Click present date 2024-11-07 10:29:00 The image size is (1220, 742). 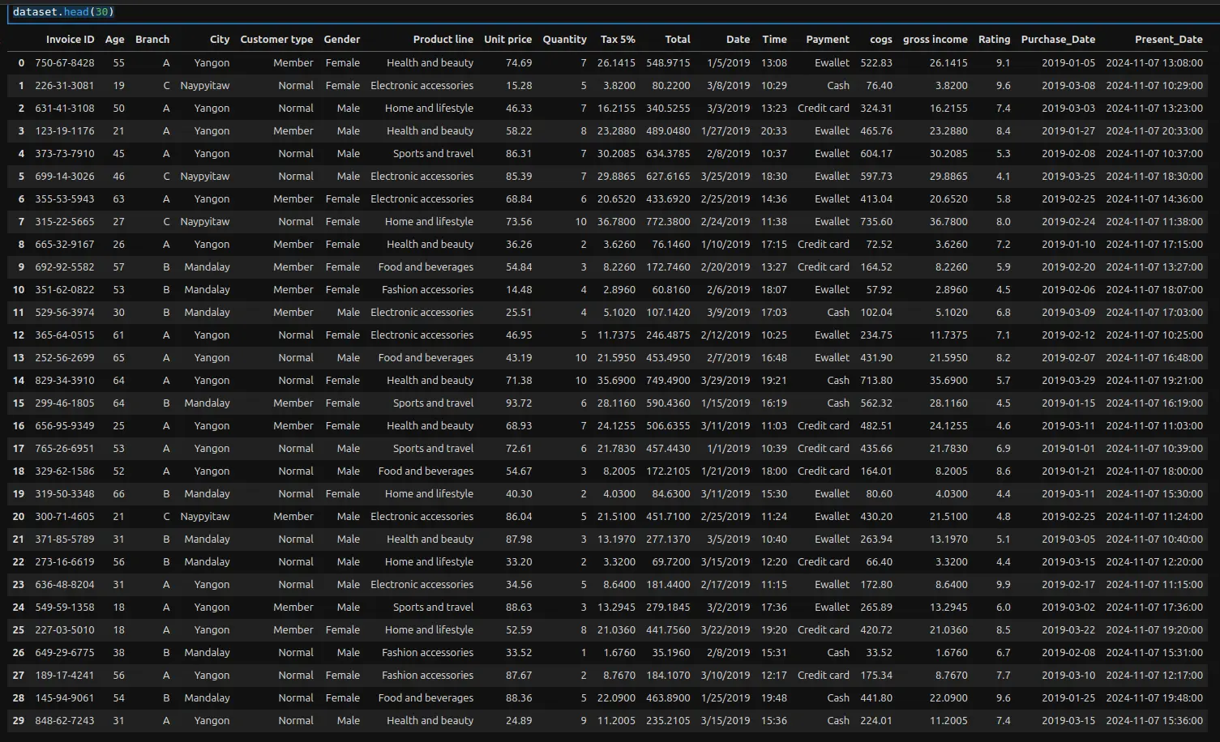point(1154,85)
